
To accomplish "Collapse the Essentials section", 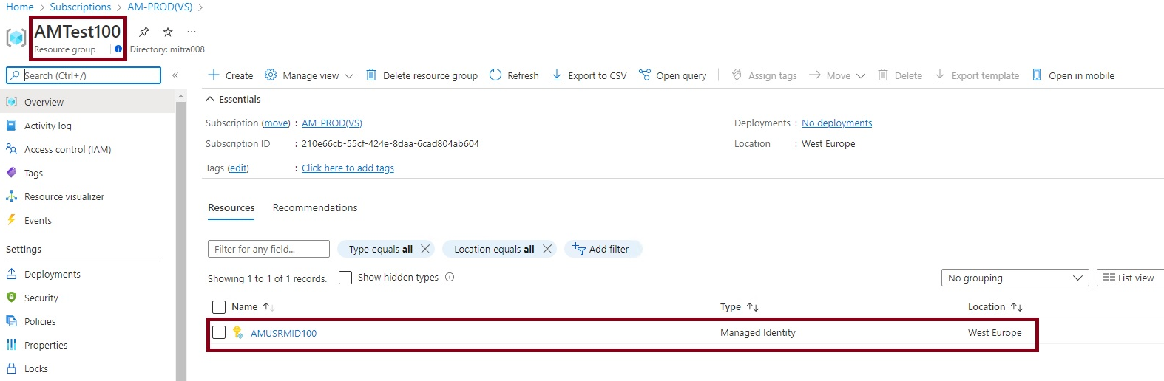I will click(210, 99).
